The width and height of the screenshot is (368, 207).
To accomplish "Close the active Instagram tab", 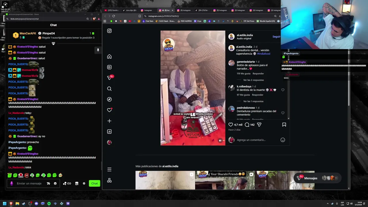I will point(172,10).
